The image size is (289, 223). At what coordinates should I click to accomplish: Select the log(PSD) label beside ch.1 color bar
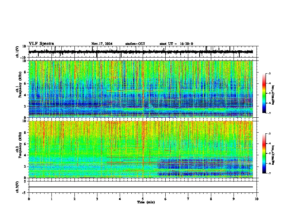coord(273,95)
